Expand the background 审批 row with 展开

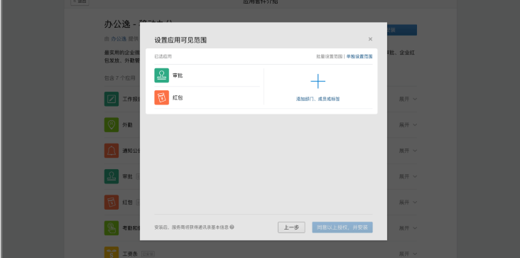[408, 176]
